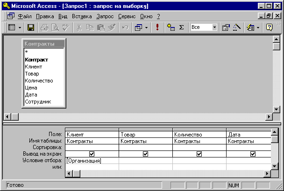
Task: Uncheck show-on-screen box for Количество column
Action: click(x=199, y=154)
